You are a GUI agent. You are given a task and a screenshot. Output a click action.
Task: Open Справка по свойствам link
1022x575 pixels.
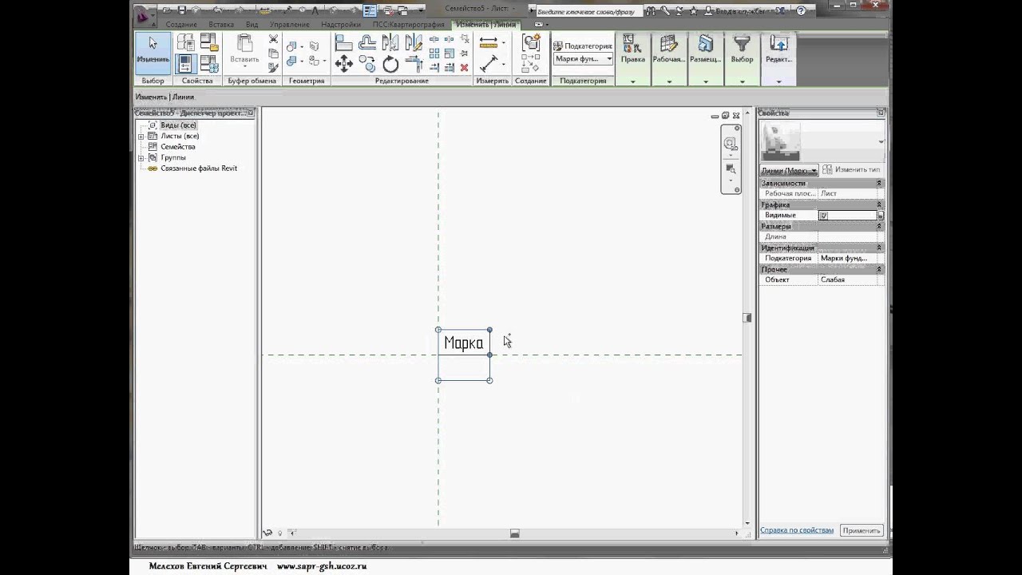(x=797, y=530)
